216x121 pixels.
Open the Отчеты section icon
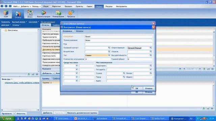point(18,14)
